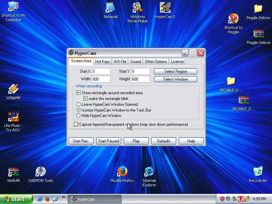Select the Peggle.Deluxe WinRAR archive icon
Image resolution: width=272 pixels, height=204 pixels.
point(258,37)
